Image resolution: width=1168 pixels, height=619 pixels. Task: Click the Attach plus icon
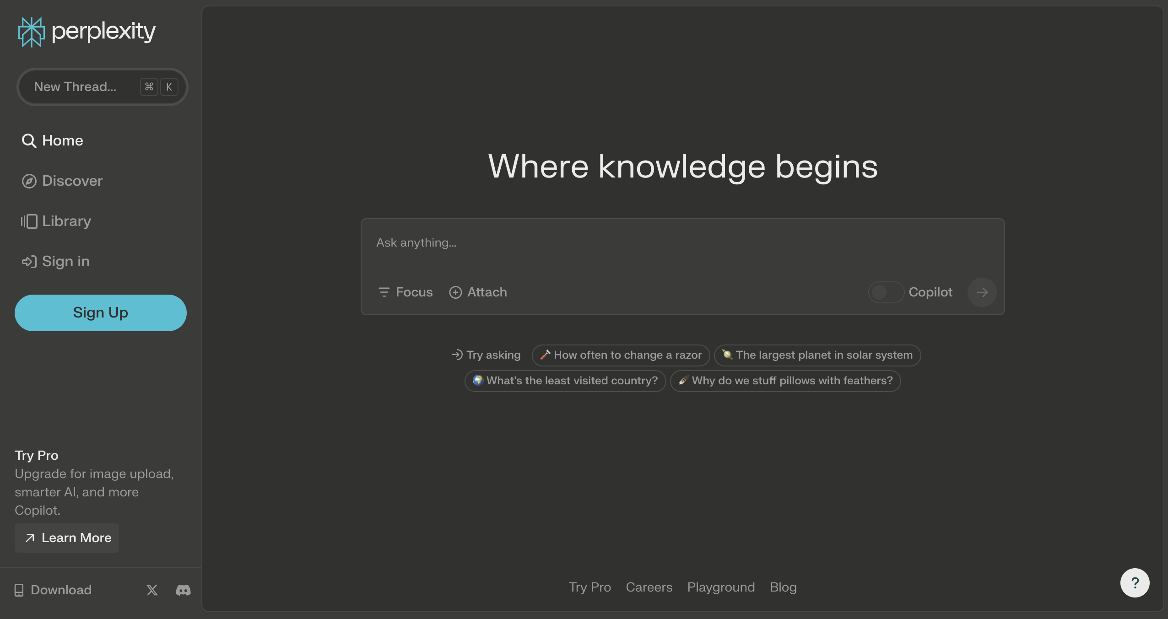(x=455, y=292)
